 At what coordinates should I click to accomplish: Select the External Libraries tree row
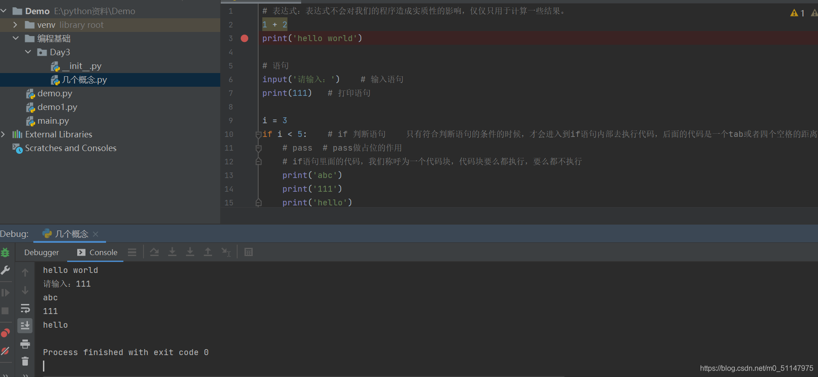[x=110, y=134]
